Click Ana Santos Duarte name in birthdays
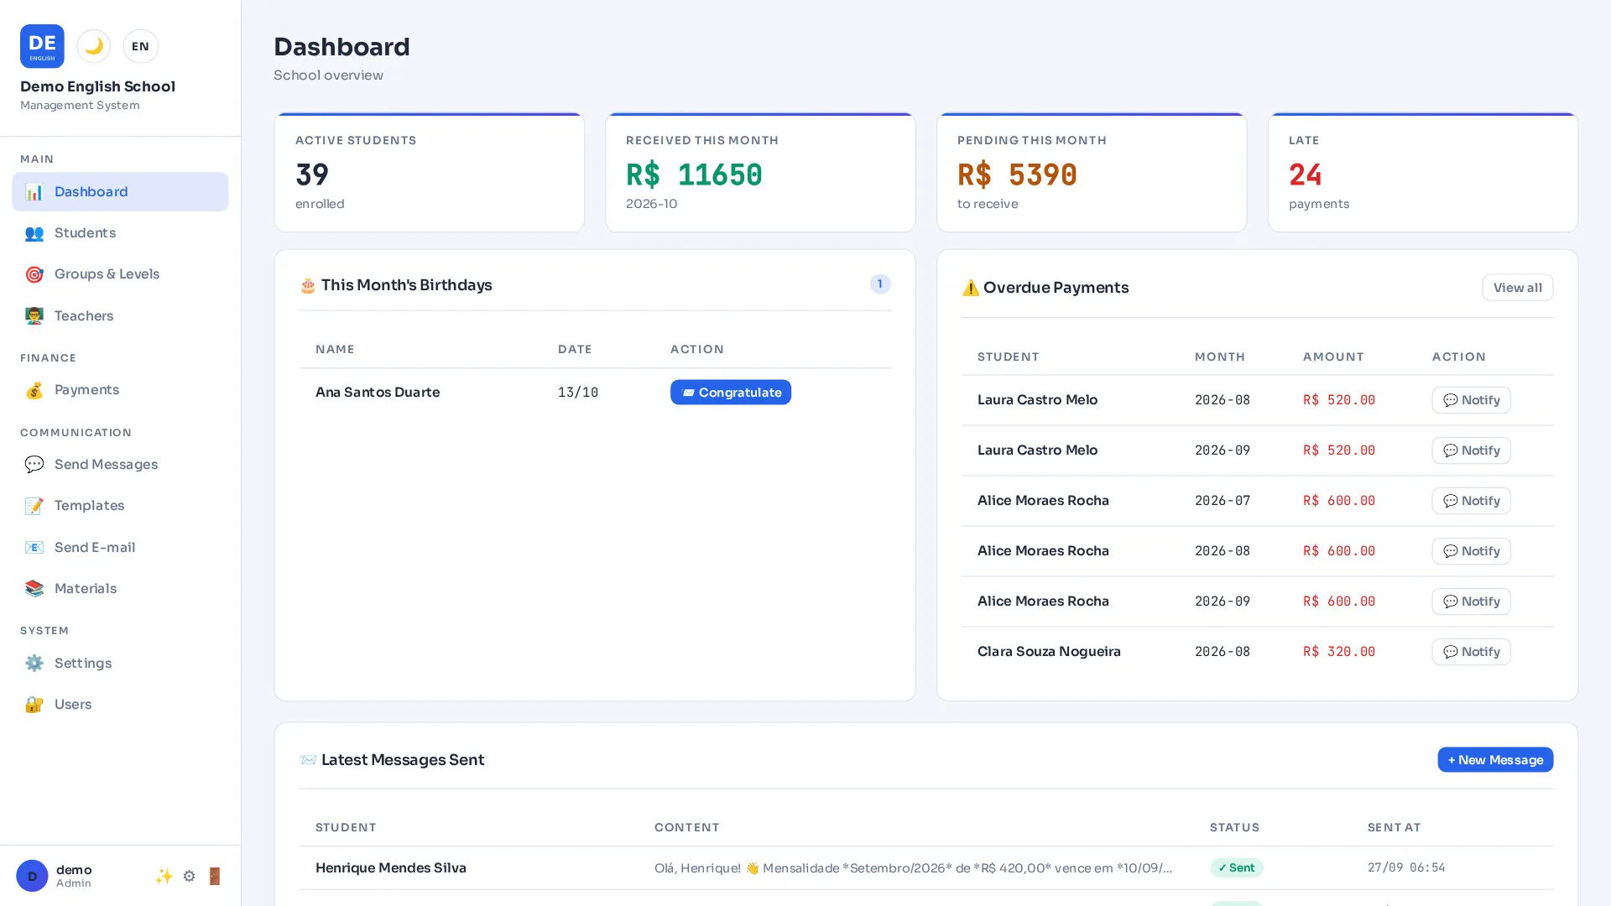1611x906 pixels. click(378, 392)
